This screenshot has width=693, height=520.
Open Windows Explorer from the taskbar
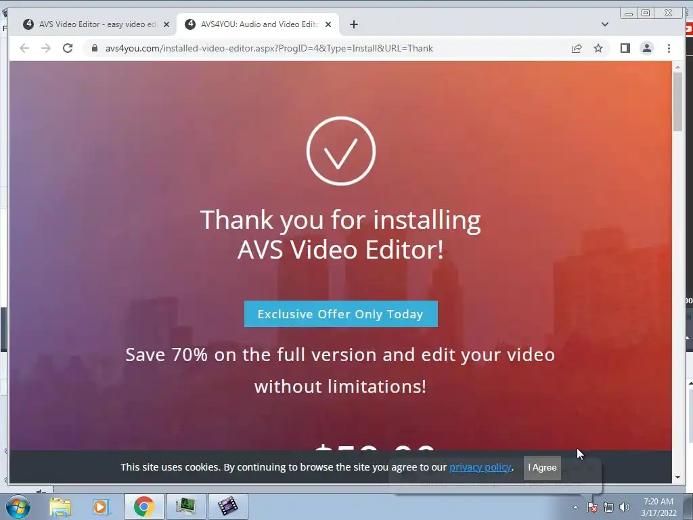coord(60,506)
